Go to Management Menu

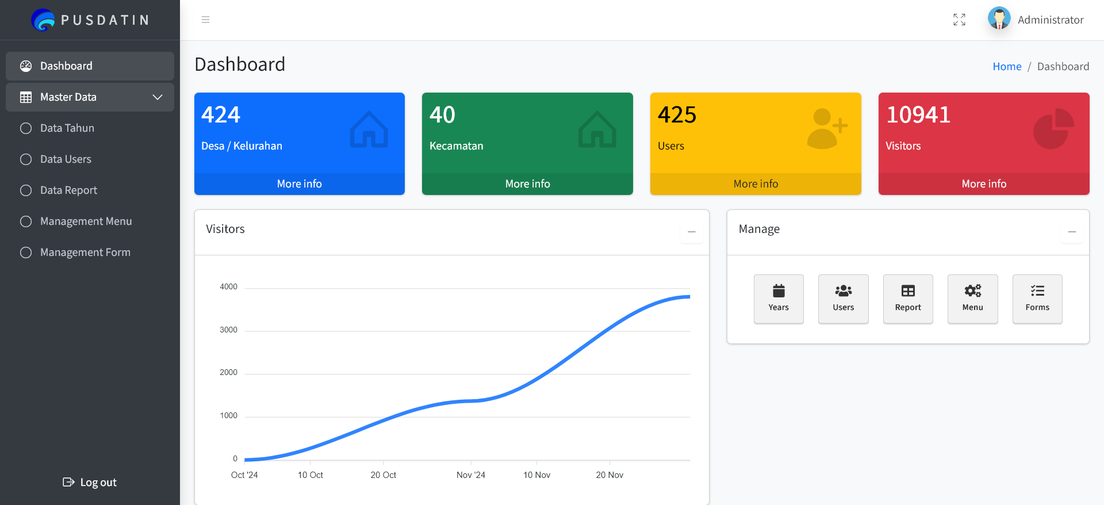tap(90, 221)
